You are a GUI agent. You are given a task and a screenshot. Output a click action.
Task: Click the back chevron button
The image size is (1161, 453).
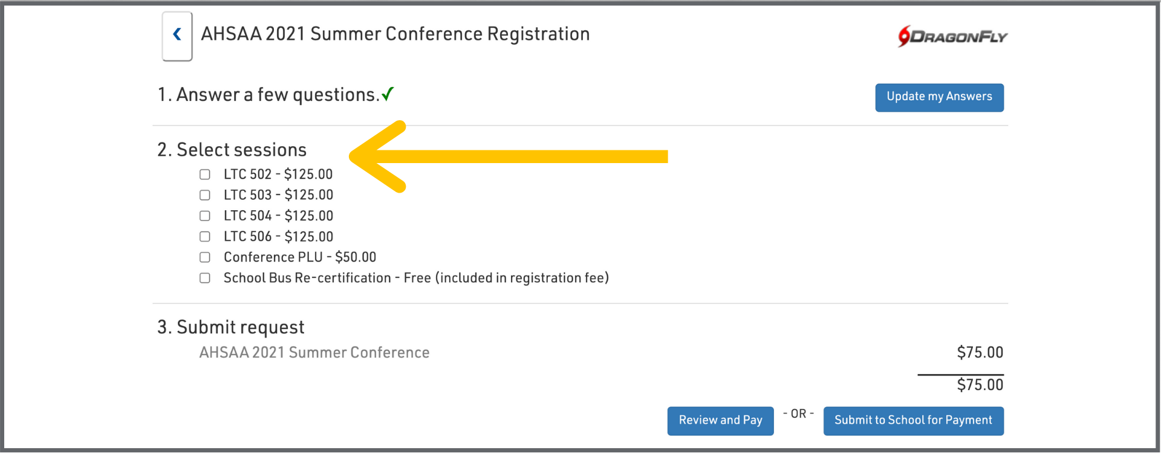point(177,36)
